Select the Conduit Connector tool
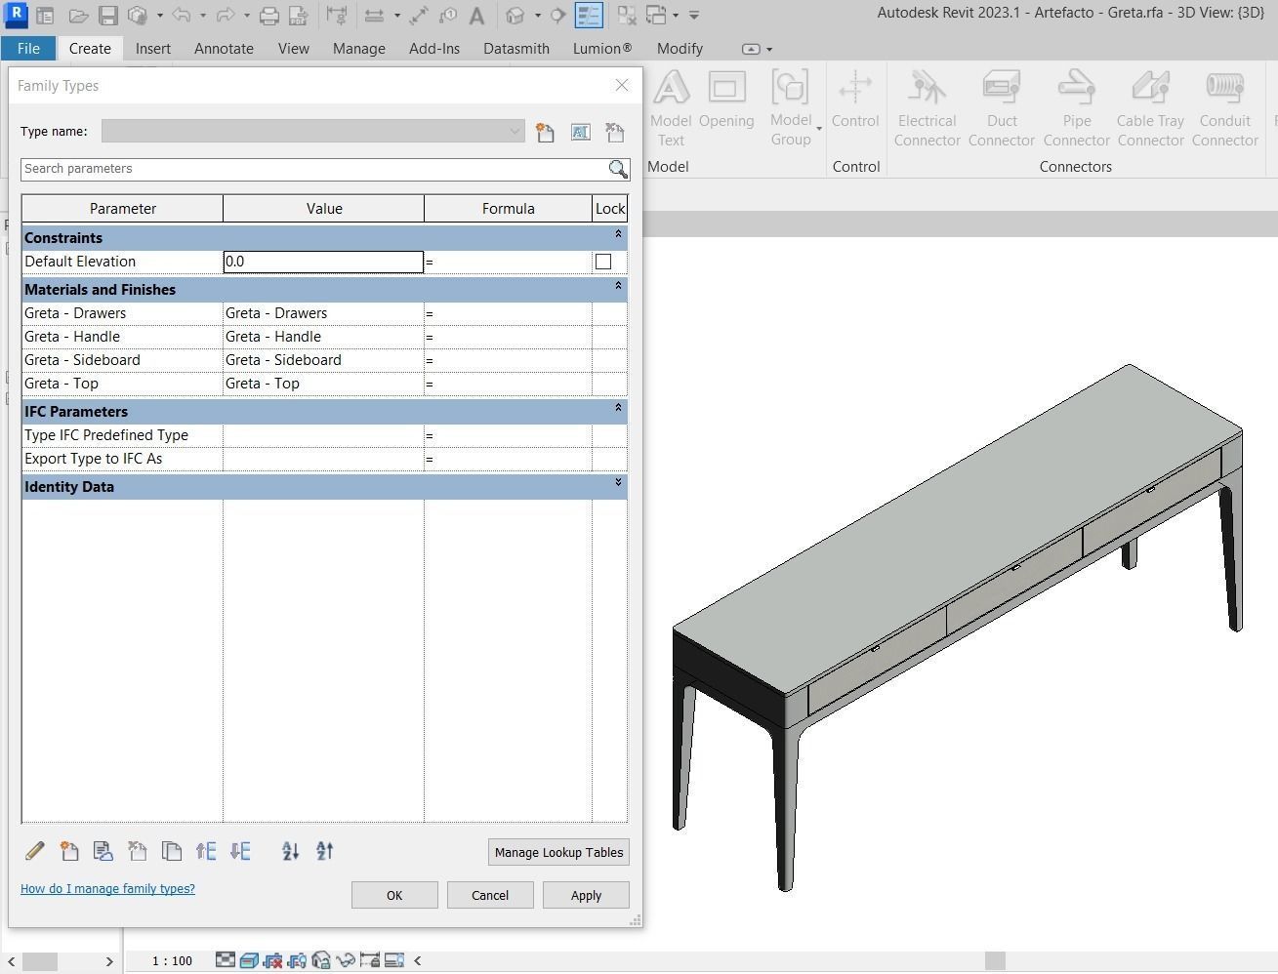1278x974 pixels. coord(1225,108)
